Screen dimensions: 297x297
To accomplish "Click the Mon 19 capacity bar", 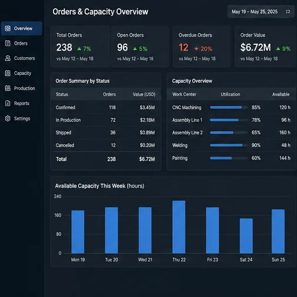I will point(78,232).
